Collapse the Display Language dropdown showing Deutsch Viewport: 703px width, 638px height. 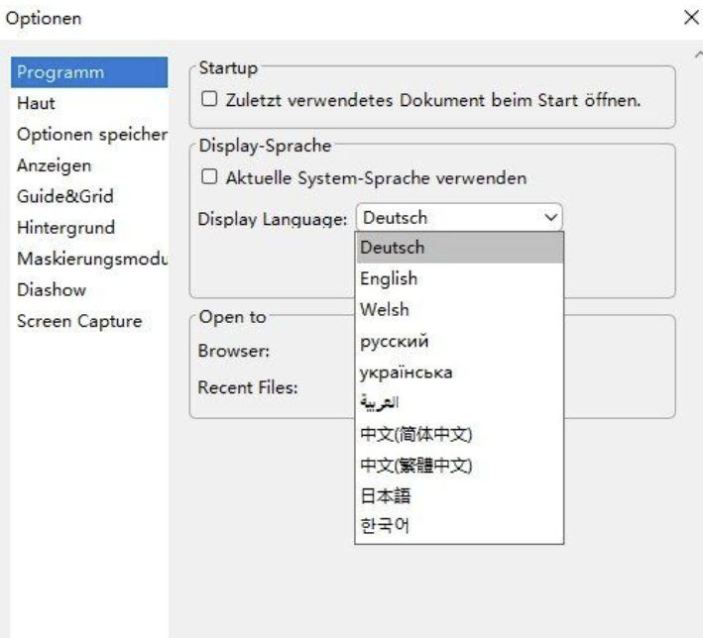(x=459, y=218)
